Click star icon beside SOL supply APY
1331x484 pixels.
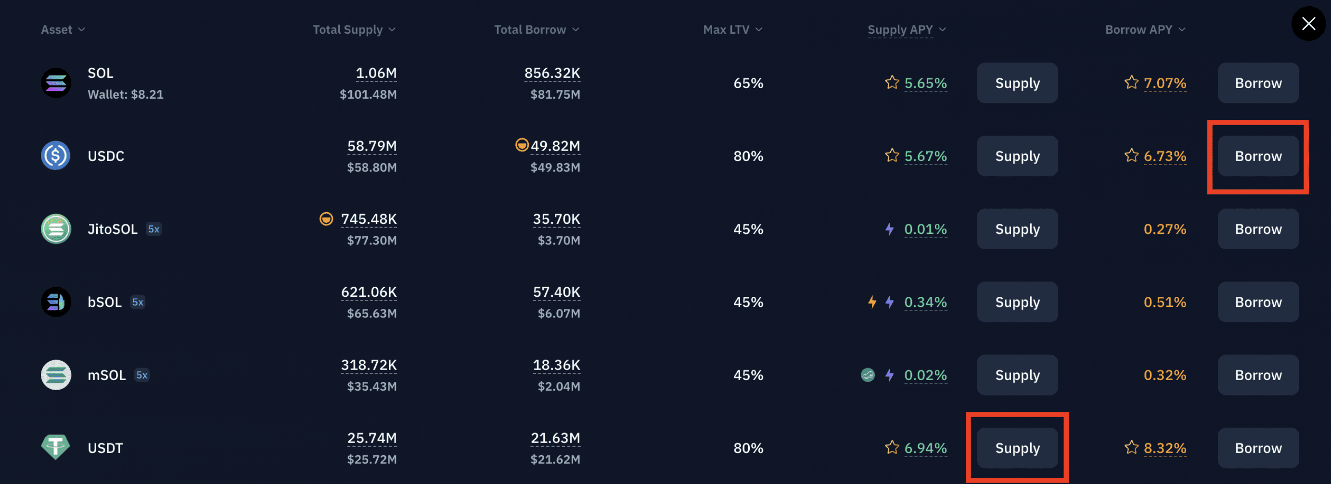tap(892, 83)
